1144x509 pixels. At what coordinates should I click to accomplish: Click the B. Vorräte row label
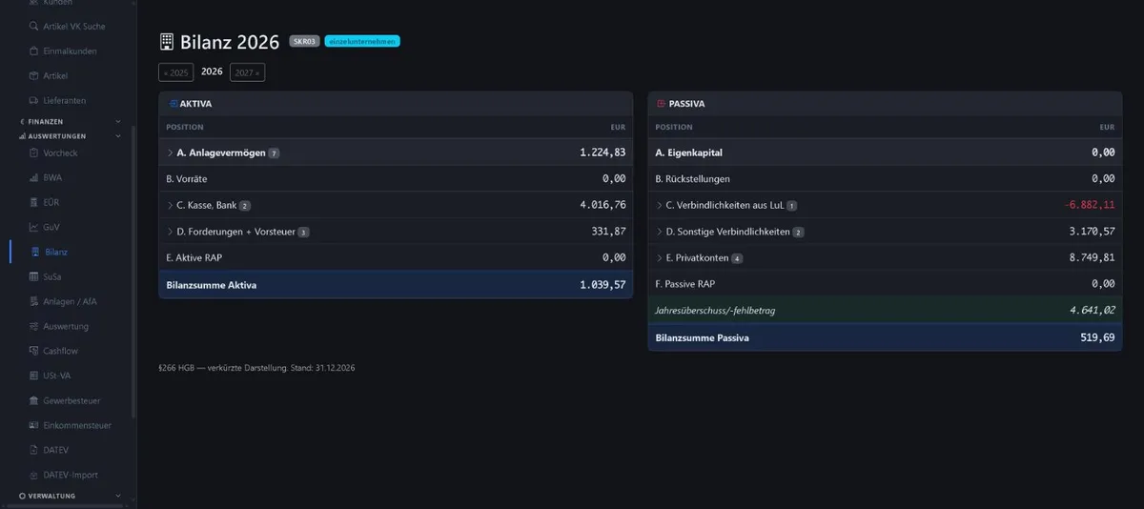187,178
